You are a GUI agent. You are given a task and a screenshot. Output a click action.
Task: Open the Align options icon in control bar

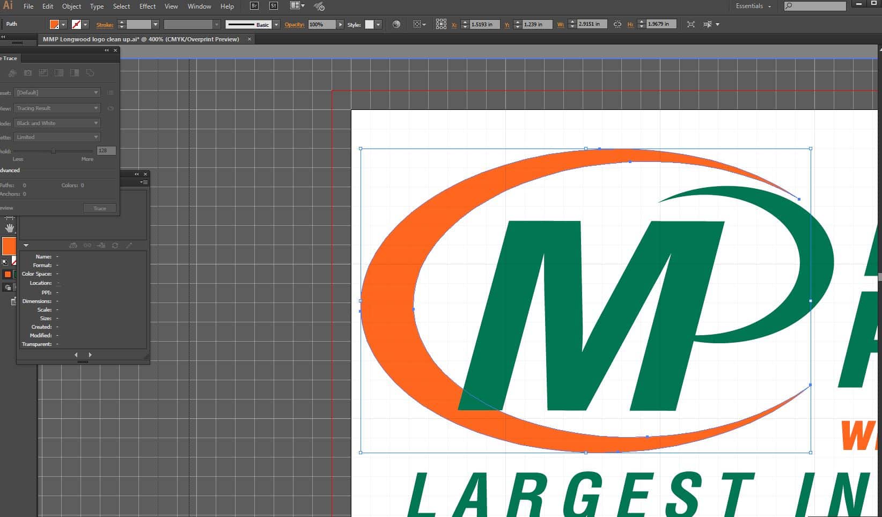tap(419, 24)
